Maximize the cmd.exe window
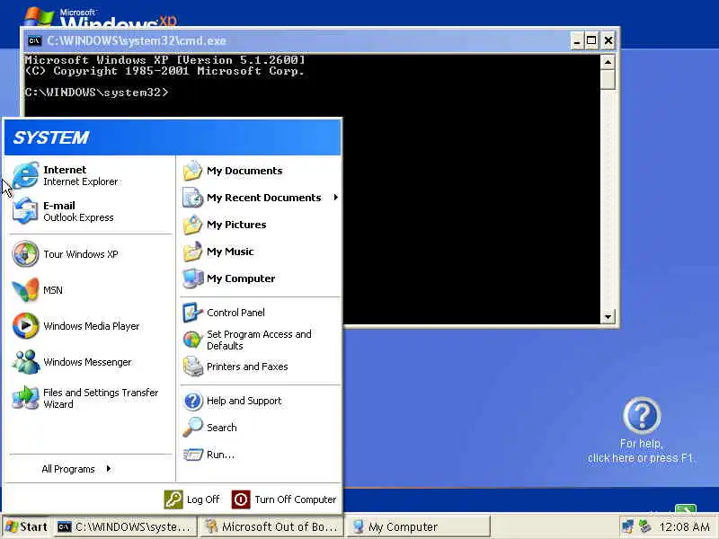 tap(591, 40)
